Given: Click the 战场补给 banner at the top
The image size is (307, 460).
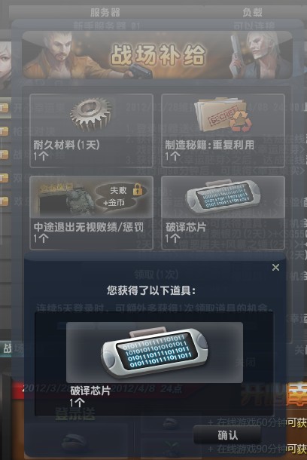Looking at the screenshot, I should click(157, 55).
